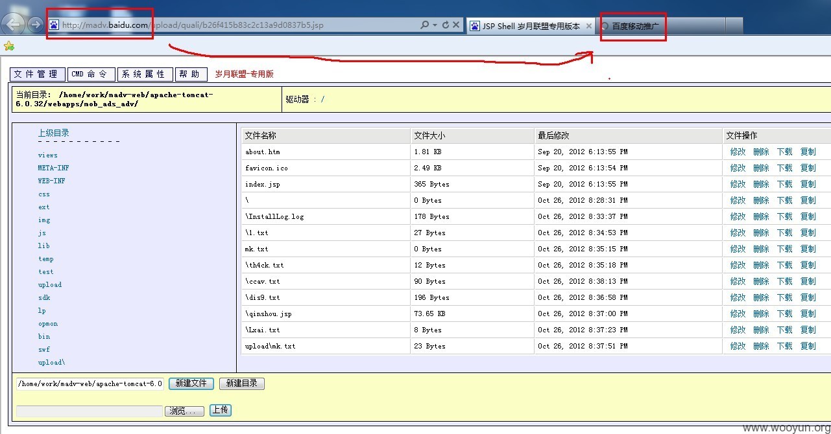
Task: Click the 浏览... browse button
Action: [x=185, y=411]
